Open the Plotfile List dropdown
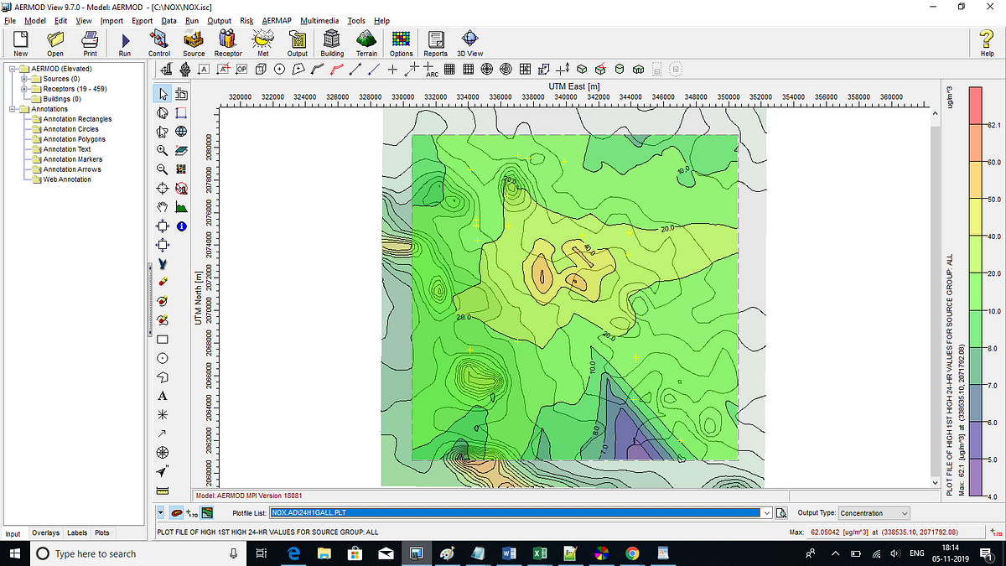1006x566 pixels. [766, 512]
